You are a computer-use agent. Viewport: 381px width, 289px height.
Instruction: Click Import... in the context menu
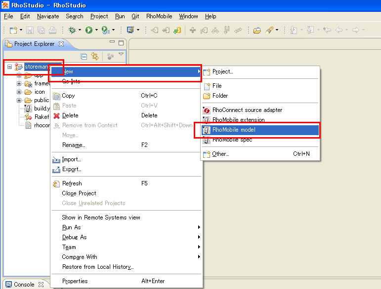[127, 159]
